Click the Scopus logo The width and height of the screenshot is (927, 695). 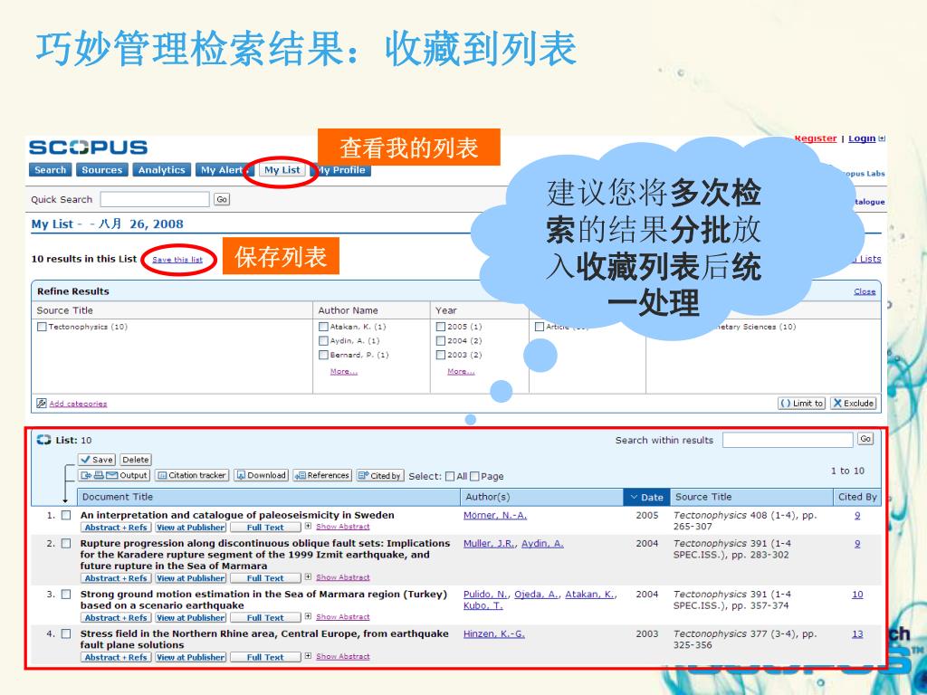tap(88, 148)
